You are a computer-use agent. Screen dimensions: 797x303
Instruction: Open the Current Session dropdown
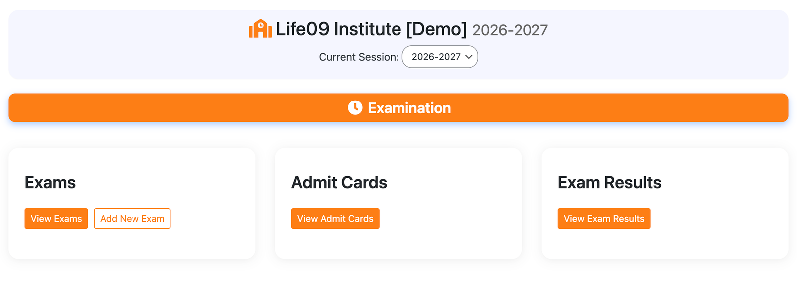point(440,57)
